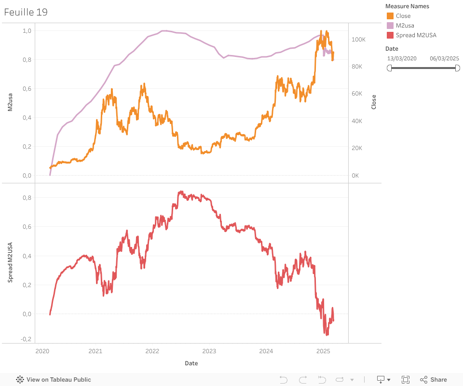Edit the end date 06/03/2025 field
The width and height of the screenshot is (463, 386).
click(444, 58)
